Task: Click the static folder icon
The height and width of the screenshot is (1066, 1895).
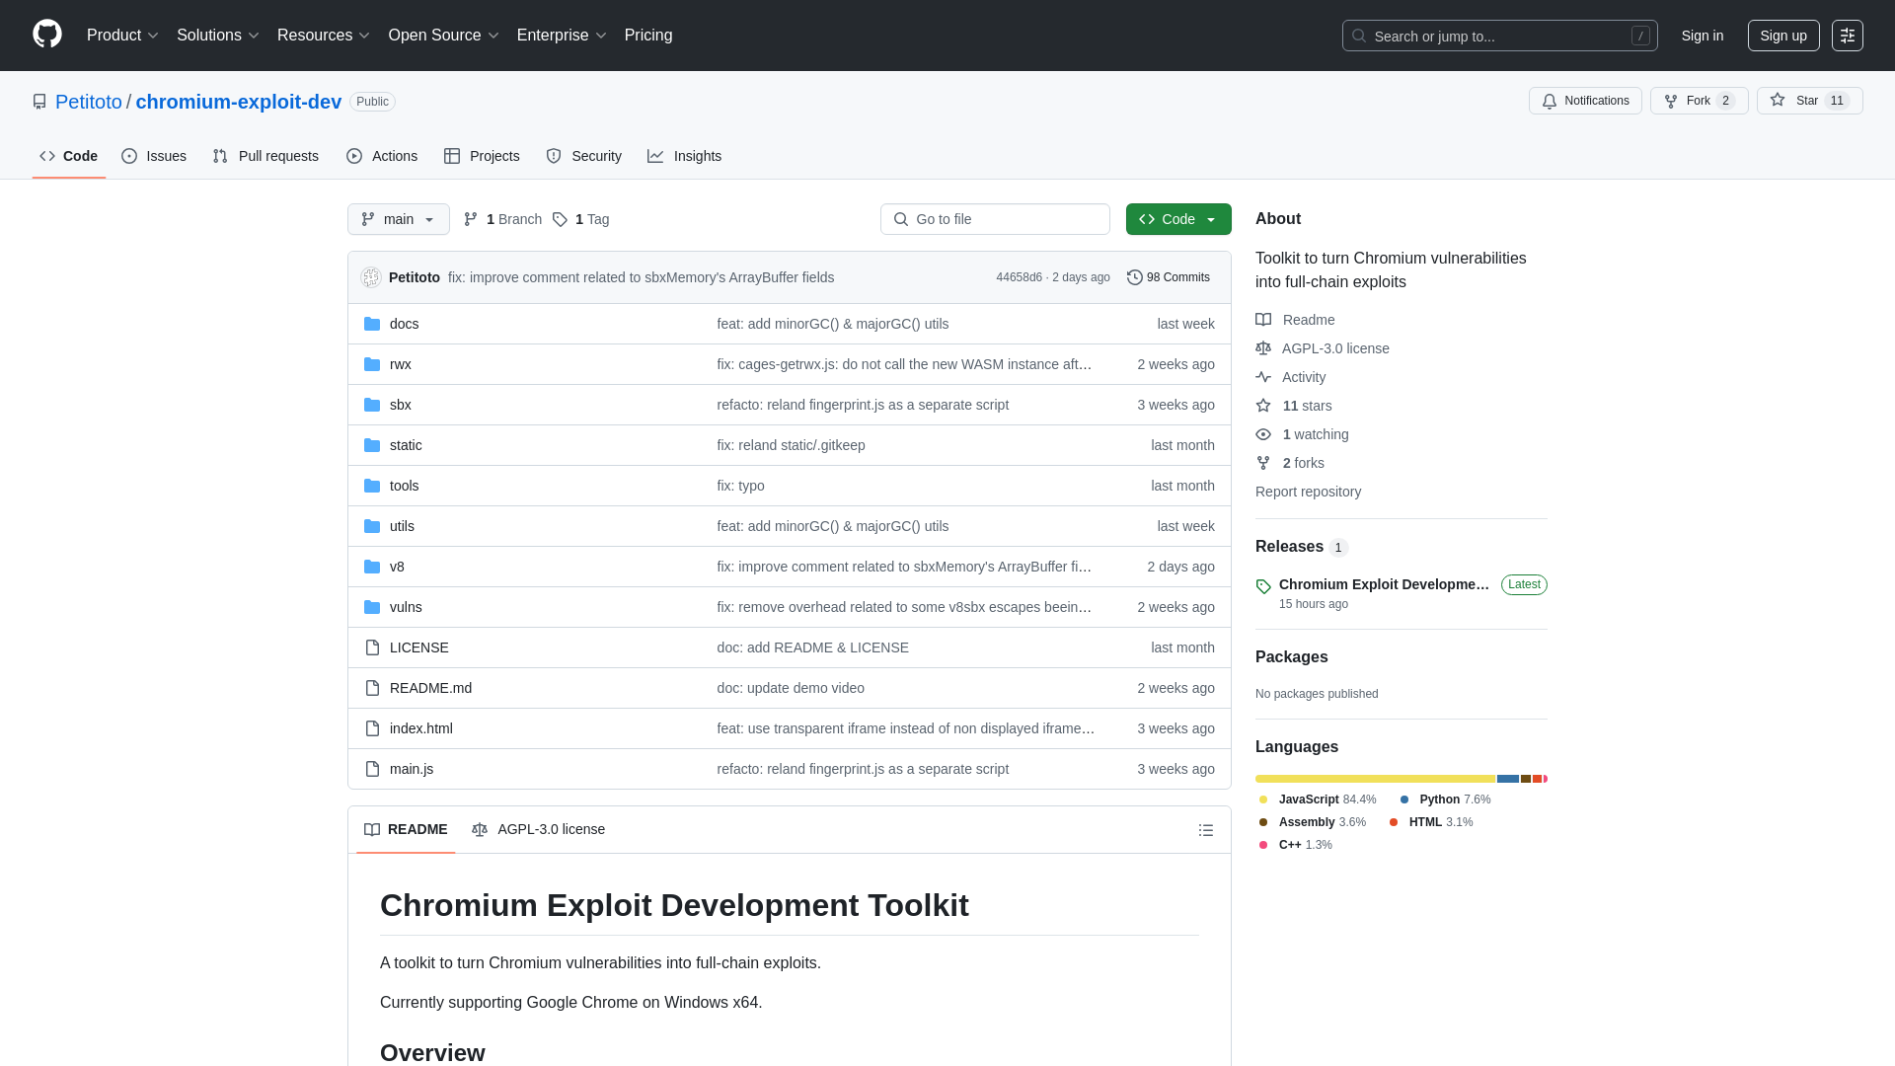Action: 372,445
